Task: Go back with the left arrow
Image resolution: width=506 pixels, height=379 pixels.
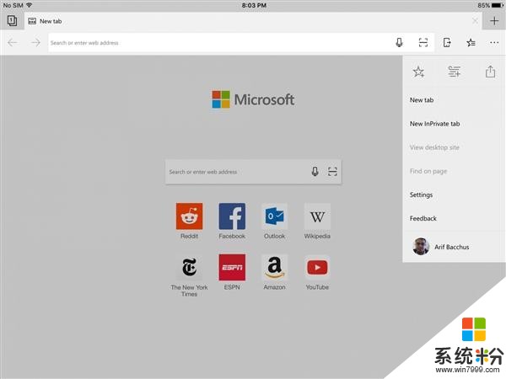Action: click(x=13, y=43)
